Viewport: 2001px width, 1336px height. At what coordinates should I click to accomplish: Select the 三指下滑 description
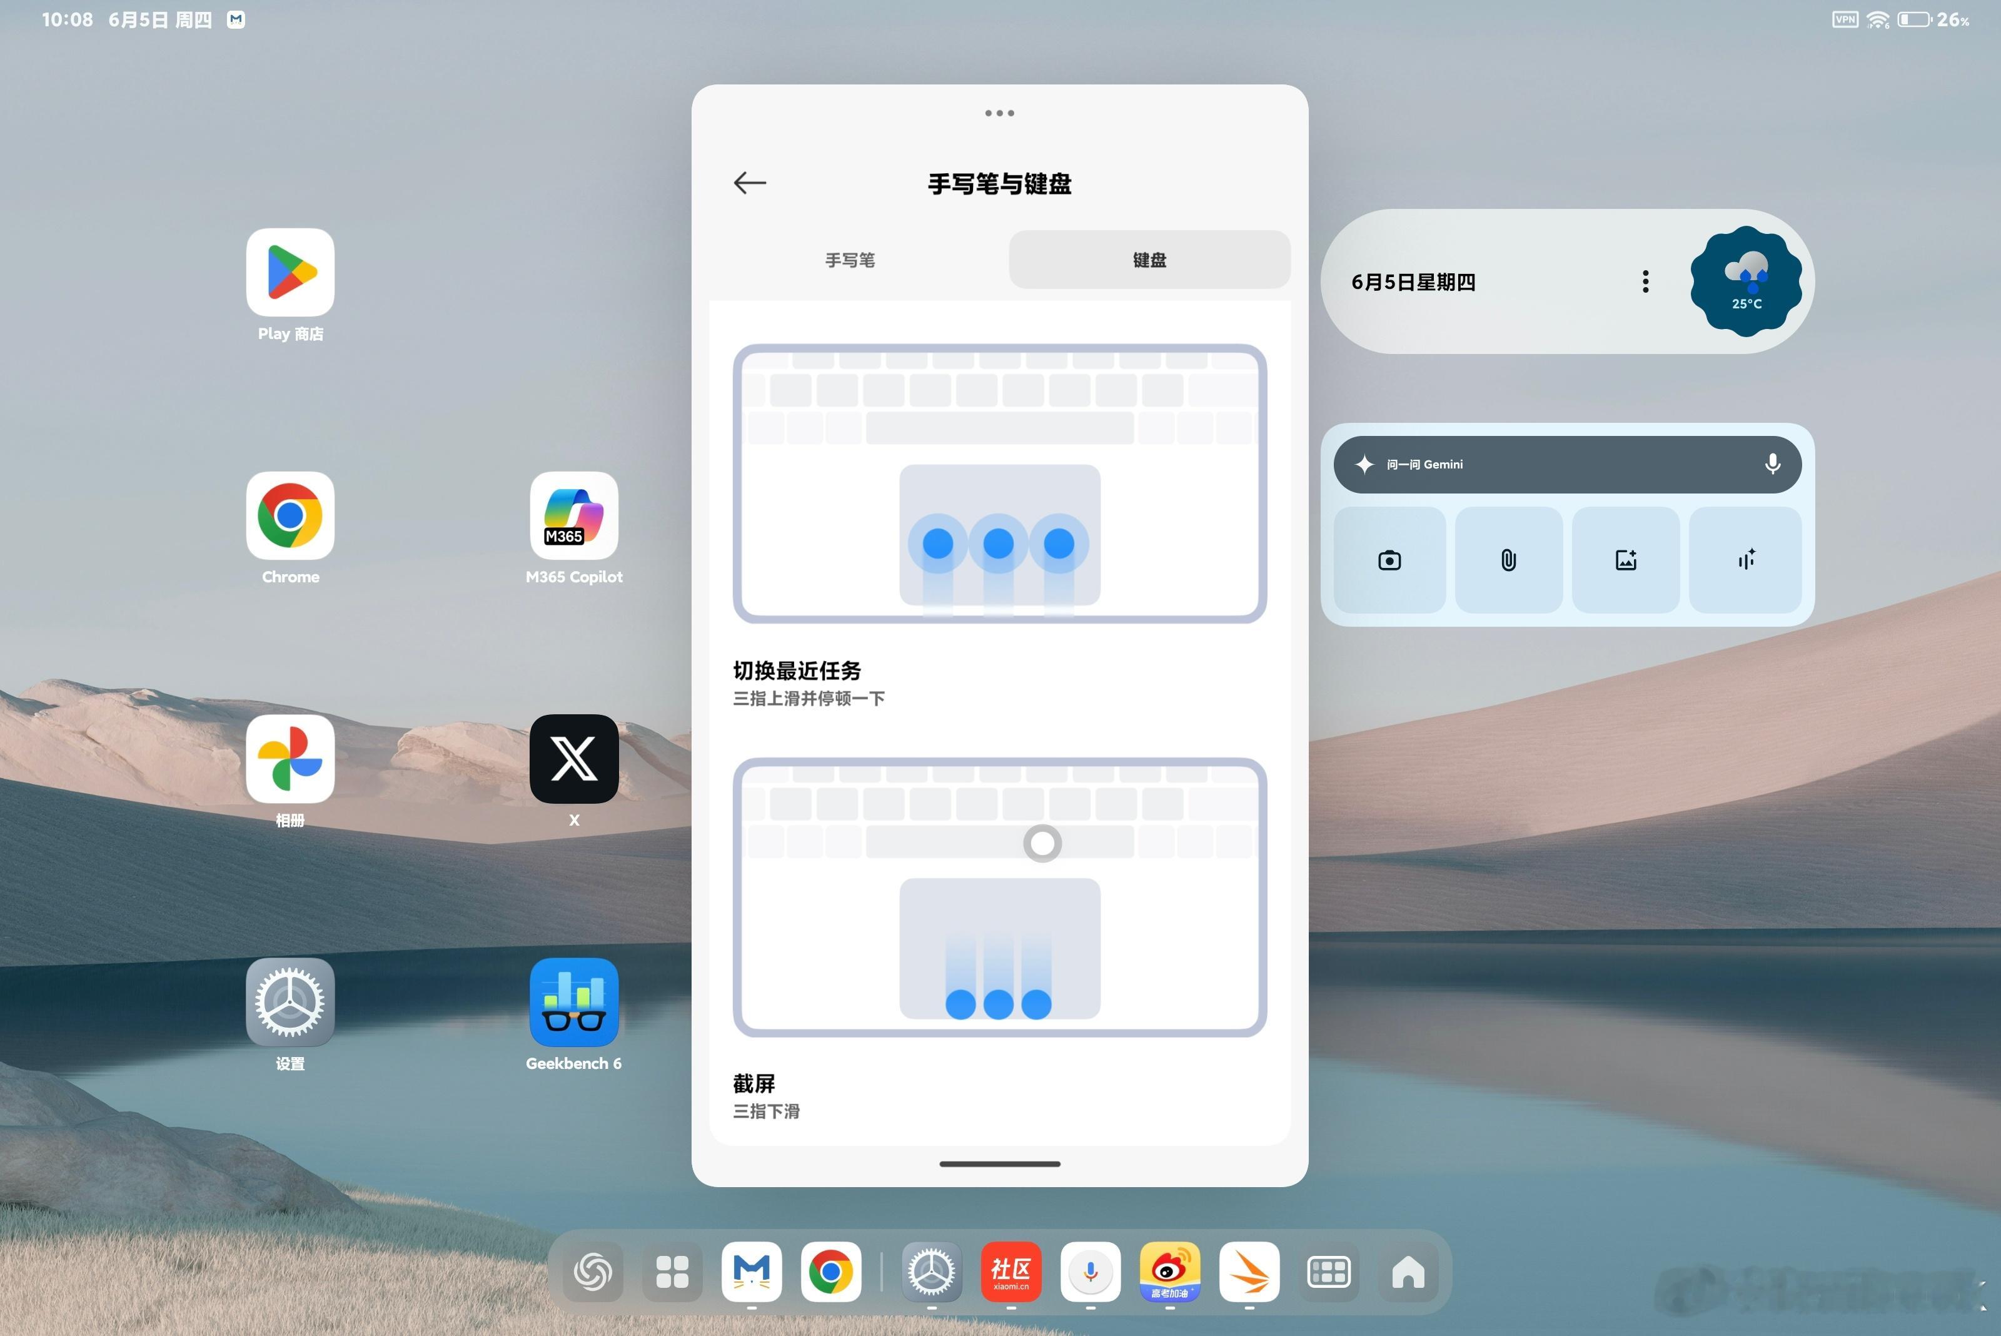click(x=766, y=1112)
